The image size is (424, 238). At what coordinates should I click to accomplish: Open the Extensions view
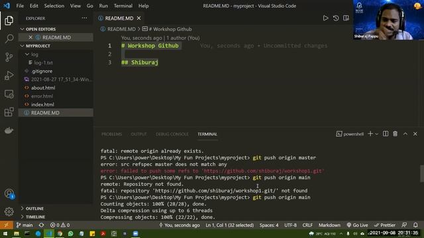coord(9,112)
